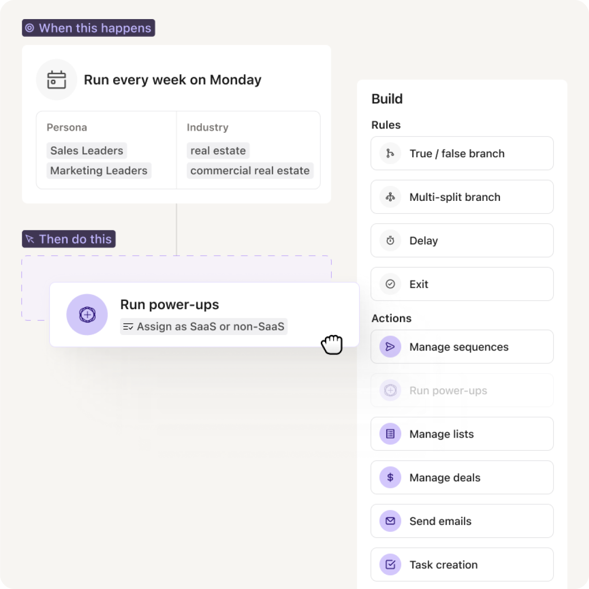Click the dollar icon for Manage deals
The image size is (589, 589).
(389, 477)
